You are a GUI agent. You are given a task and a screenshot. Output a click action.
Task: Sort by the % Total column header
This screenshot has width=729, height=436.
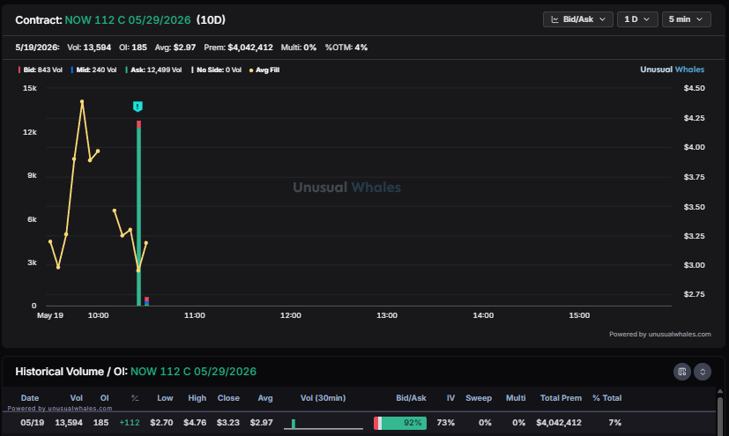tap(606, 398)
